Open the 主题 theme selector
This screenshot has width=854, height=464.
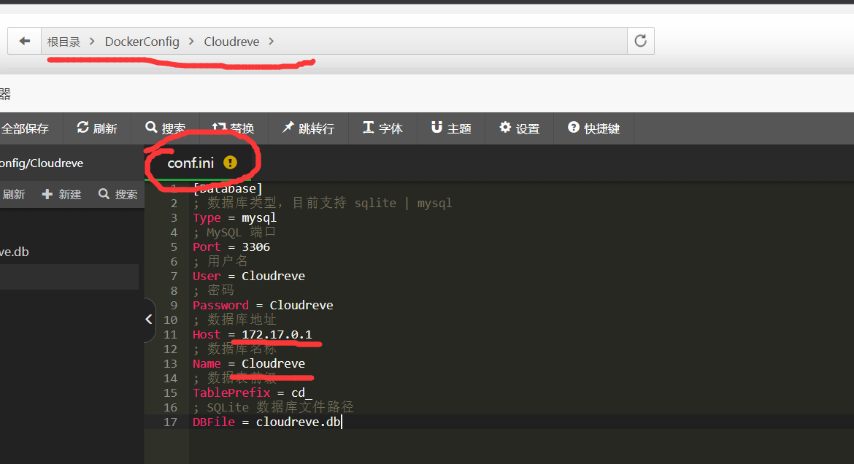[x=451, y=128]
